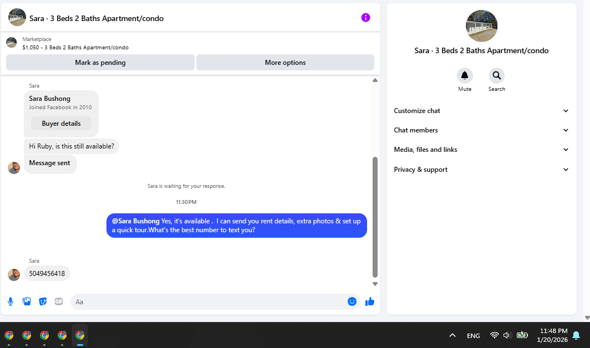This screenshot has width=590, height=348.
Task: Click the first Chrome taskbar icon
Action: tap(9, 335)
